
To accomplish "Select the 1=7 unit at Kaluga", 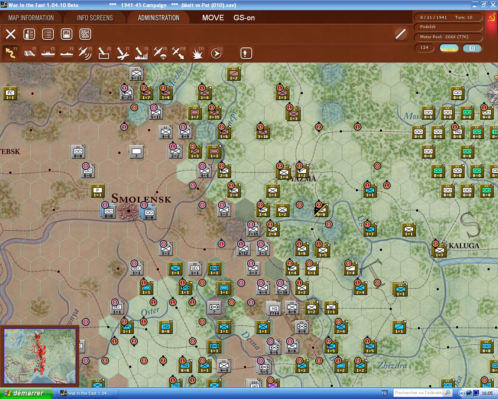I will (x=439, y=251).
